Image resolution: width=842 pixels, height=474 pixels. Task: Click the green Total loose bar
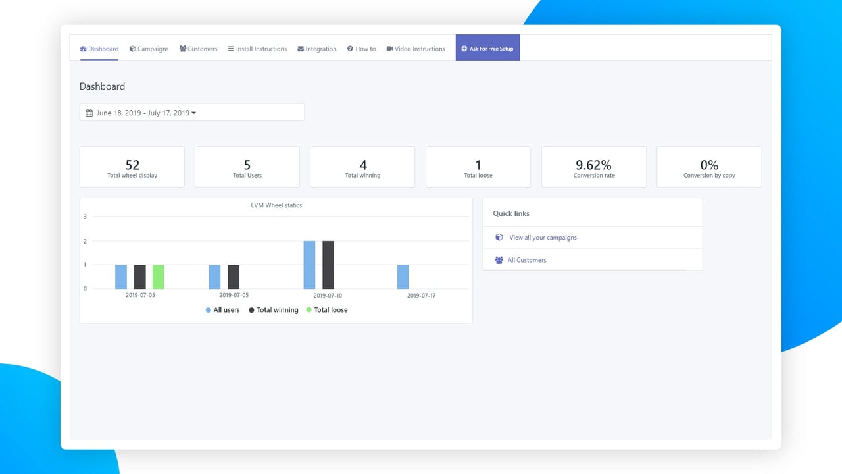click(158, 276)
